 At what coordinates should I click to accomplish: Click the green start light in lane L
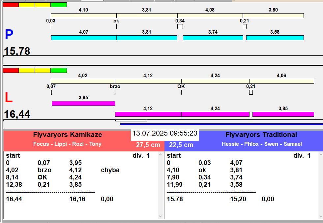[59, 71]
